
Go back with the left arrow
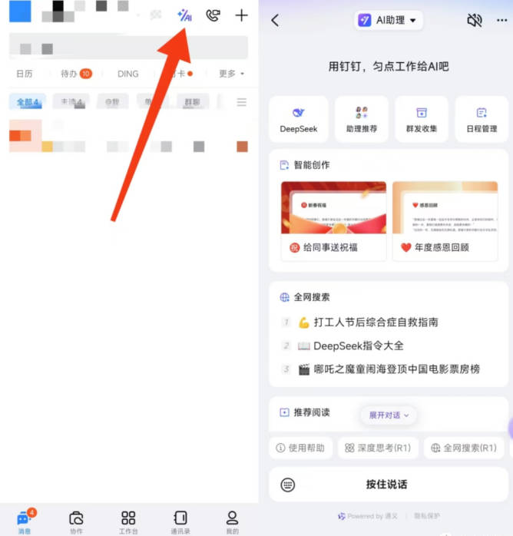[x=276, y=21]
